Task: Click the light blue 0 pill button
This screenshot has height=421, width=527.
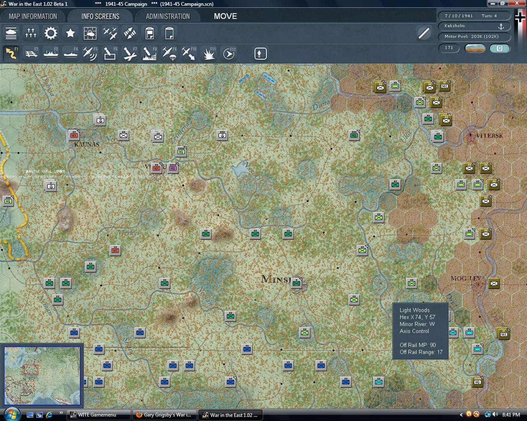Action: 500,48
